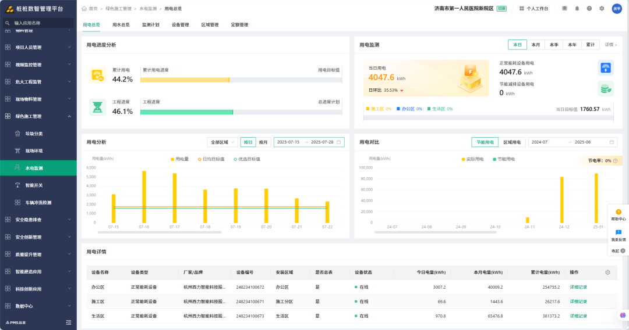Select 本月 in 用电监测 period toggle

536,45
